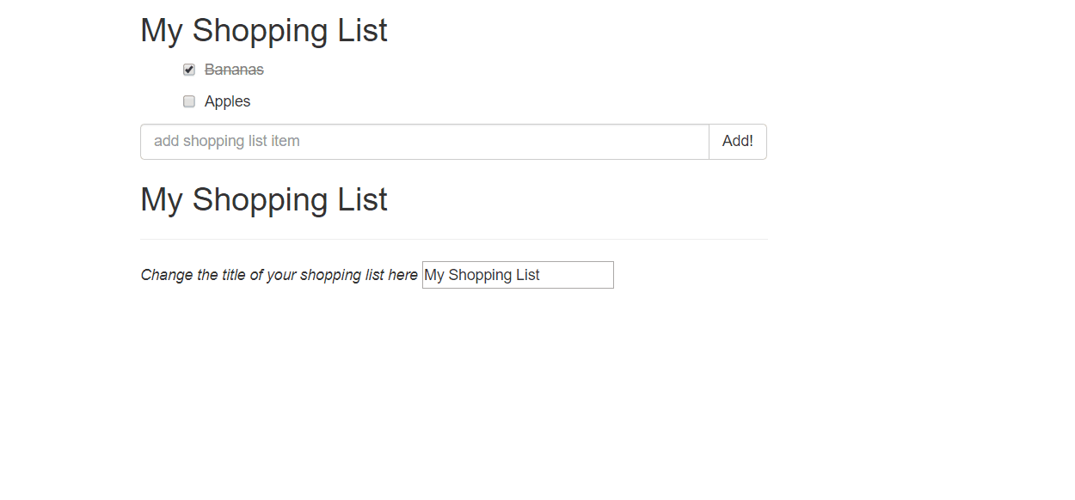
Task: Toggle the checked box beside Bananas
Action: [x=189, y=70]
